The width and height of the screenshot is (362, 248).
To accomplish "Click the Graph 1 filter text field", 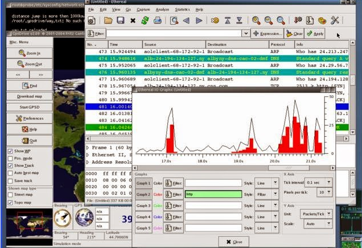I will tap(213, 183).
